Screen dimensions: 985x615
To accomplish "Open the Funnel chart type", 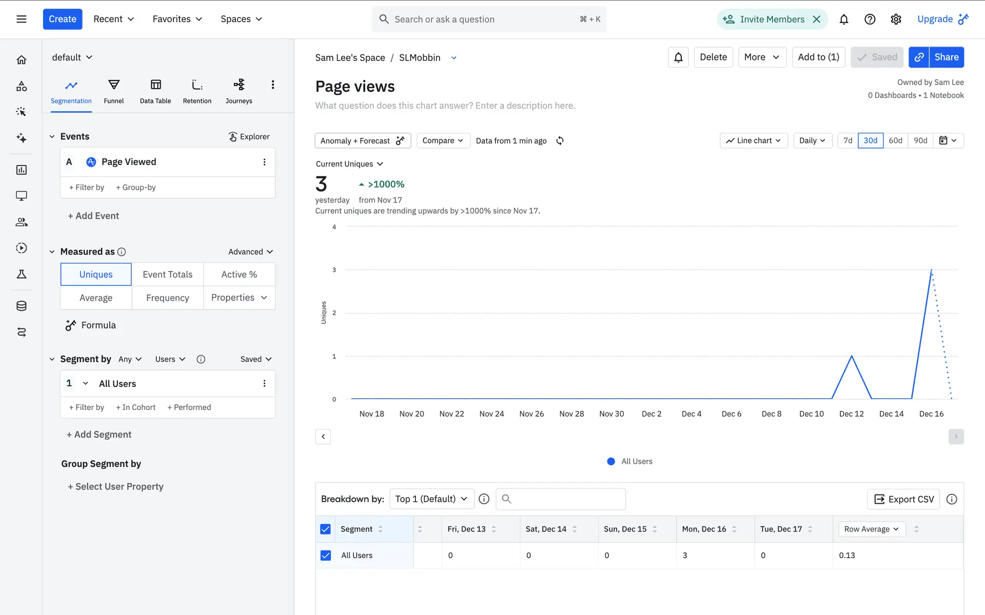I will pyautogui.click(x=113, y=91).
